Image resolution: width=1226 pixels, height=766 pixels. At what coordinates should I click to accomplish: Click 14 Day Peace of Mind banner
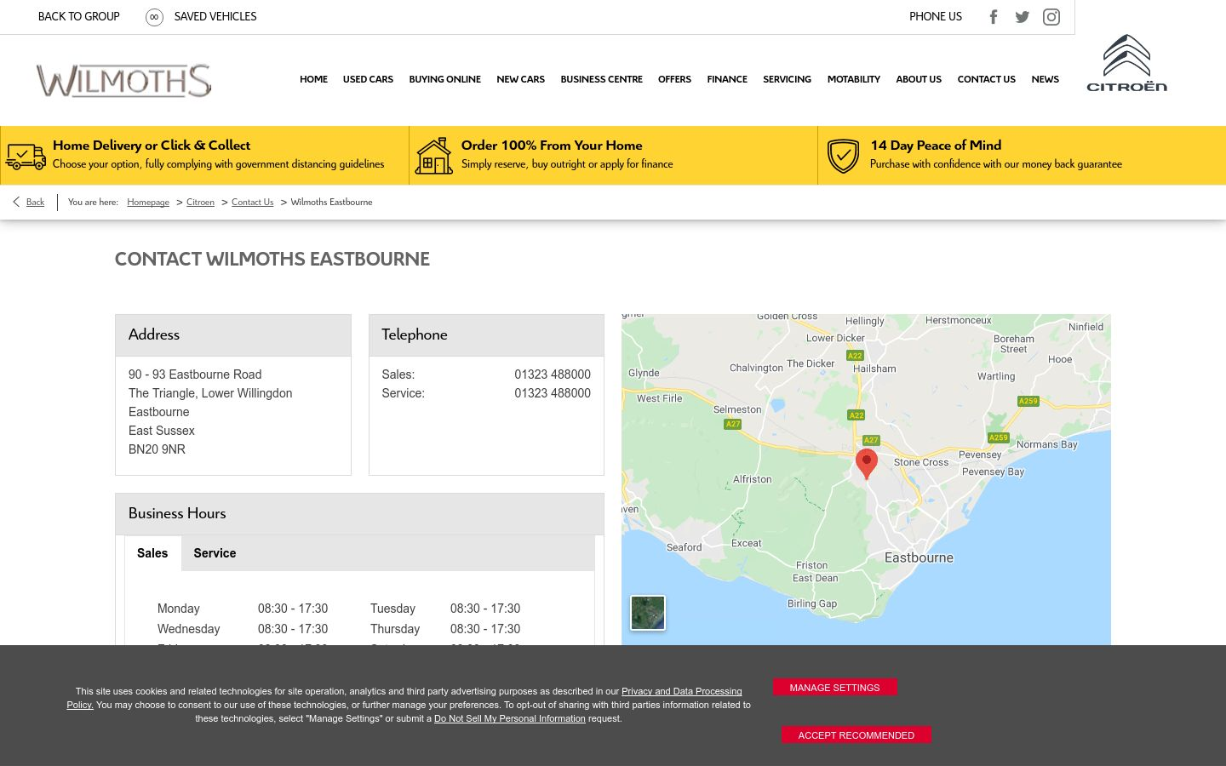[1022, 155]
